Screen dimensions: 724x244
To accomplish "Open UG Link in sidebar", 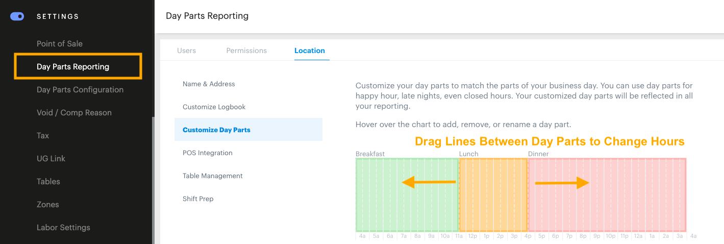I will [x=51, y=159].
